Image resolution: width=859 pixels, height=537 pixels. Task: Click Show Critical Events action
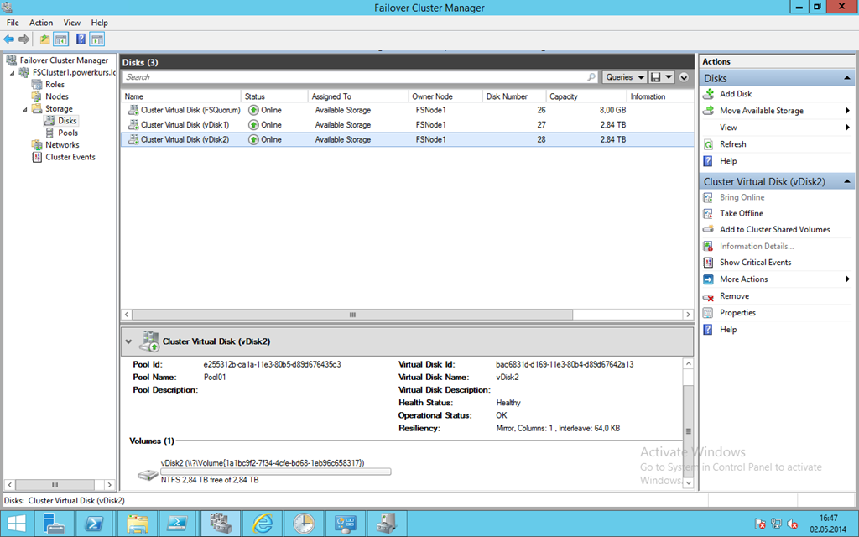(x=755, y=263)
